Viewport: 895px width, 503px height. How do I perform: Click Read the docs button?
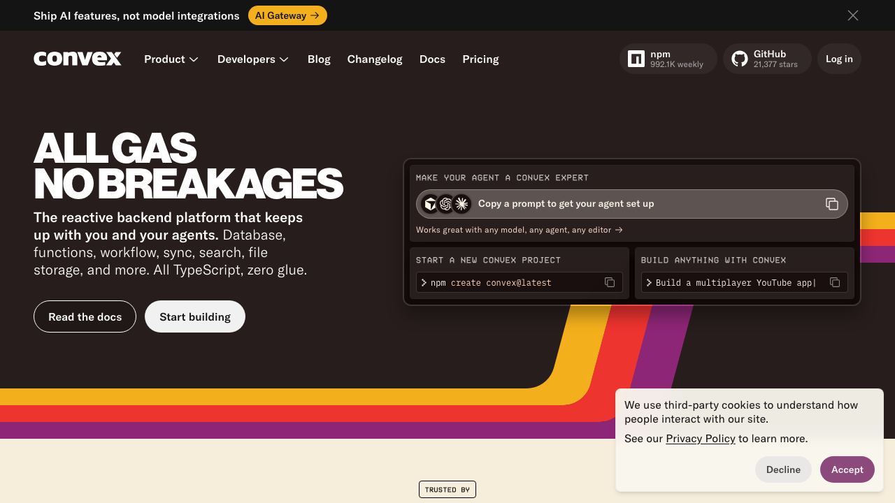(85, 316)
